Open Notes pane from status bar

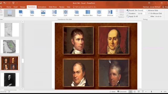[113, 92]
